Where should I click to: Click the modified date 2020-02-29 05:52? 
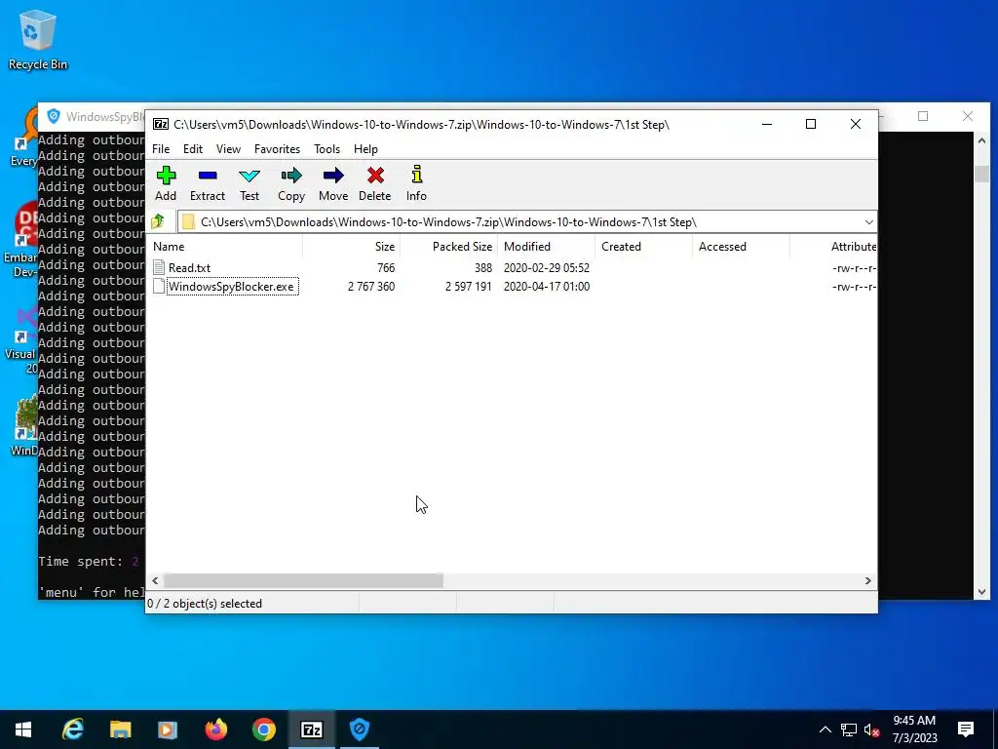point(547,268)
